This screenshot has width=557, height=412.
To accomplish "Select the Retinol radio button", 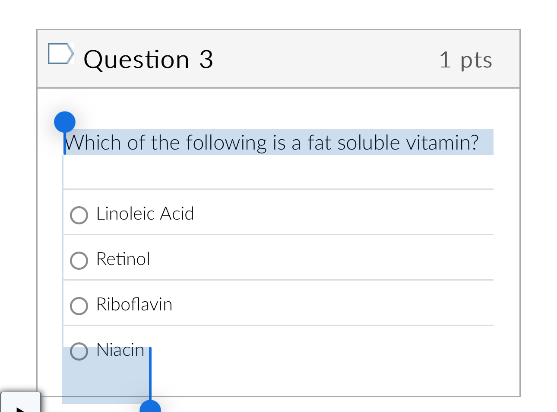I will tap(79, 260).
